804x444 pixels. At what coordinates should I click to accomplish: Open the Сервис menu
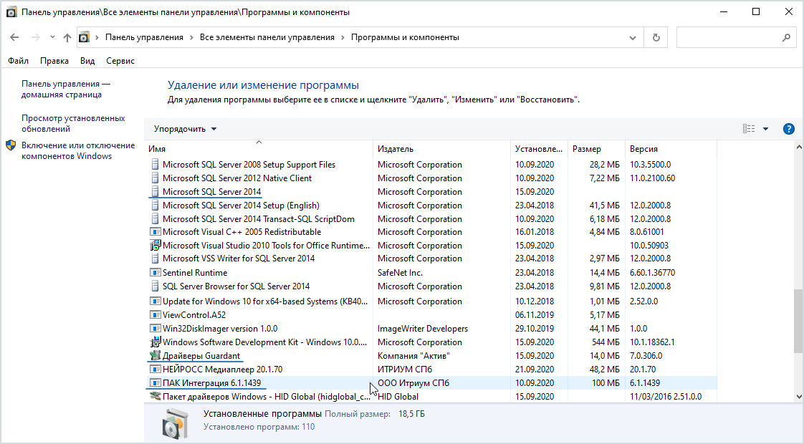[x=120, y=61]
